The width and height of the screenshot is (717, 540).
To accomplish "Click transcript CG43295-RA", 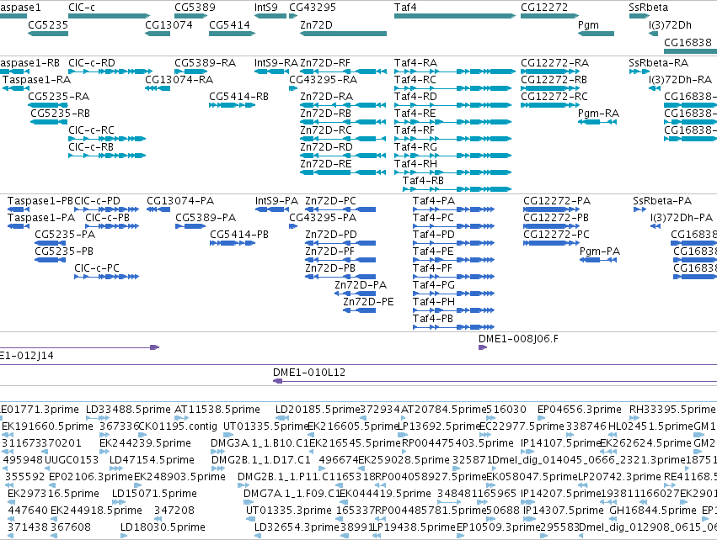I will [x=293, y=88].
